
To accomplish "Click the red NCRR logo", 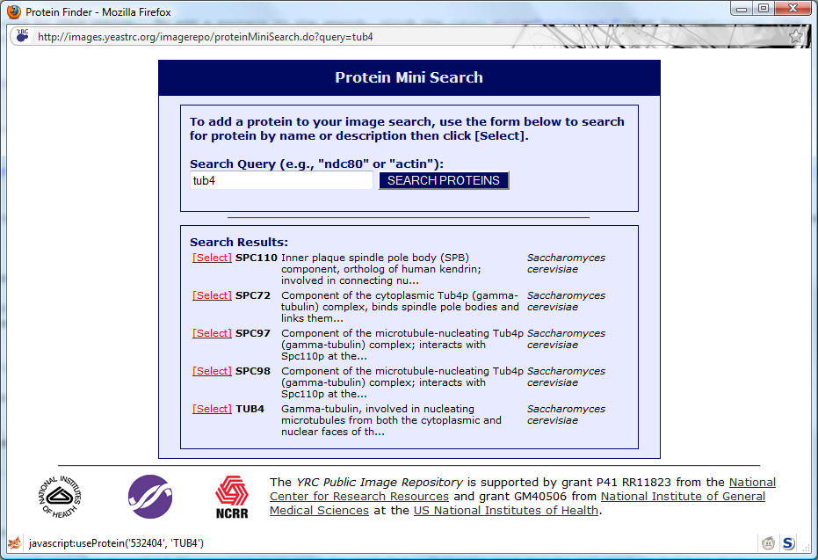I will (x=232, y=497).
